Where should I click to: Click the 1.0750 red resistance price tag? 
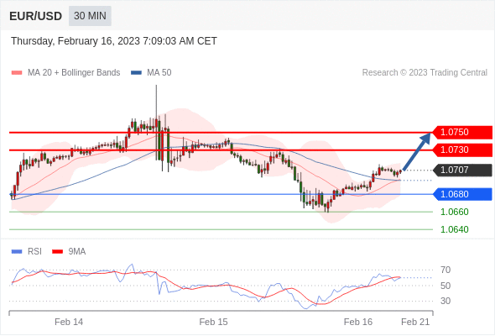(x=462, y=132)
